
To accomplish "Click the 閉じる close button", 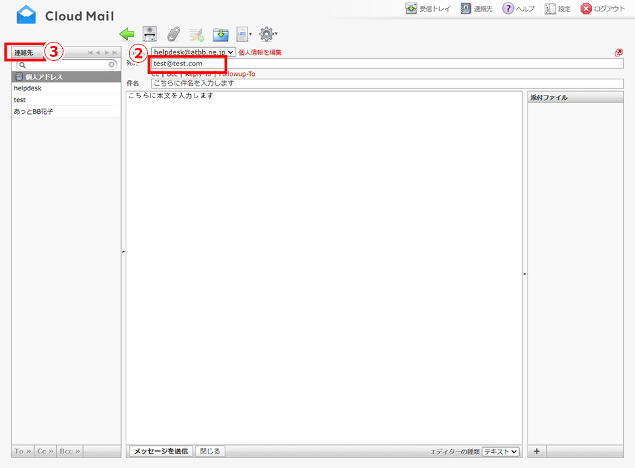I will (x=210, y=451).
